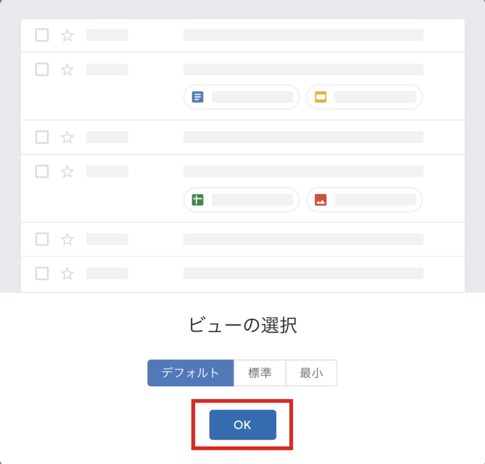Tick the third row checkbox
Viewport: 485px width, 464px height.
click(x=42, y=137)
